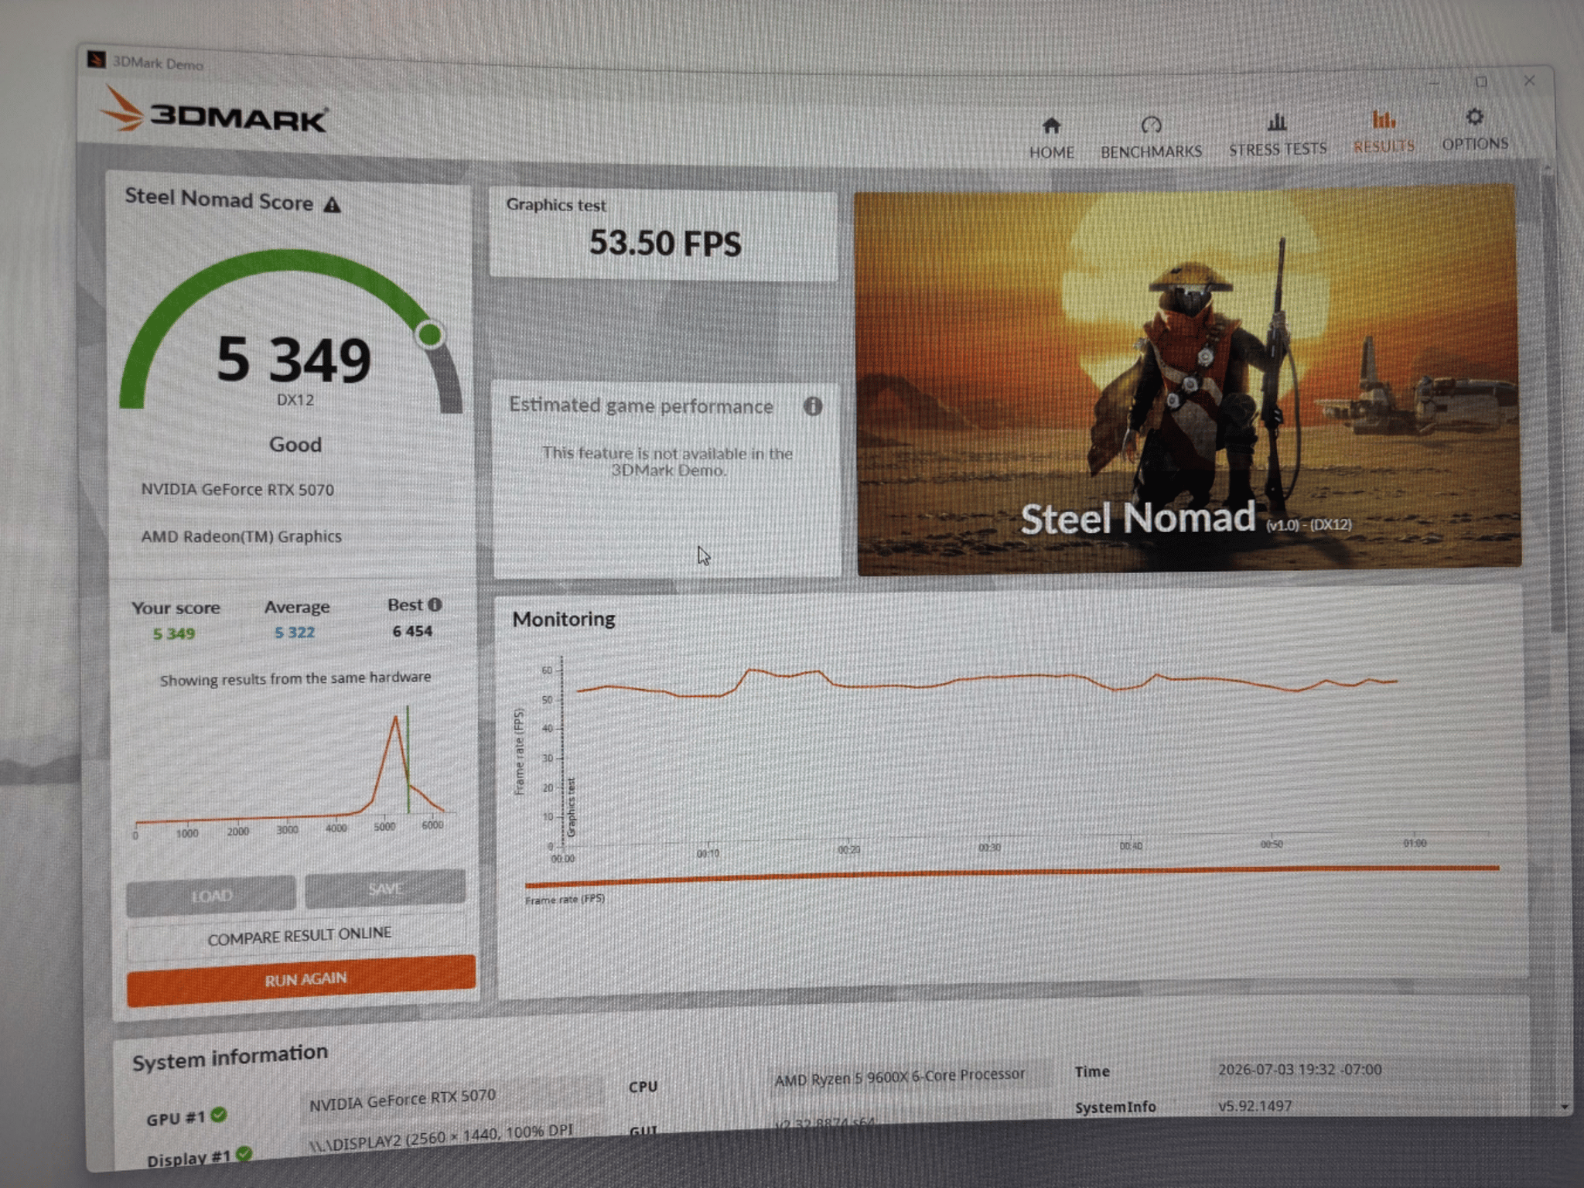Viewport: 1584px width, 1188px height.
Task: Click the NVIDIA GeForce RTX 5070 under Good
Action: (237, 490)
